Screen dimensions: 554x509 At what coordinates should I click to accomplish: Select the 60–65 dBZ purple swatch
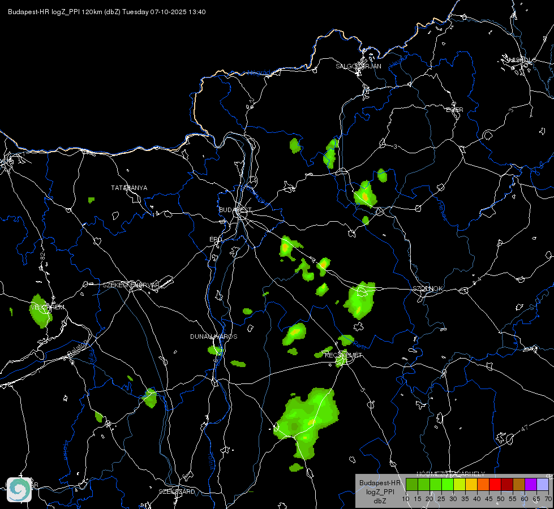click(531, 484)
